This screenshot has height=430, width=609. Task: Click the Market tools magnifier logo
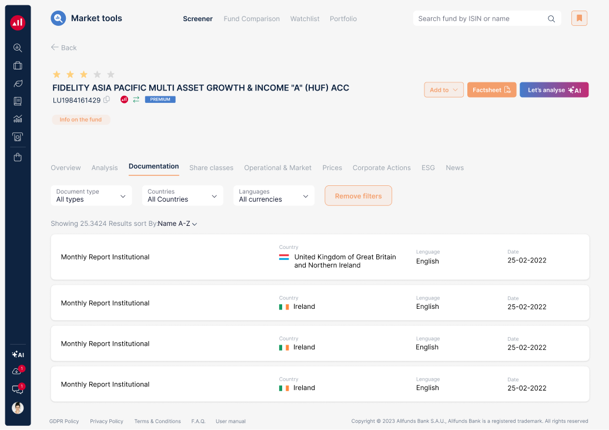pos(58,18)
